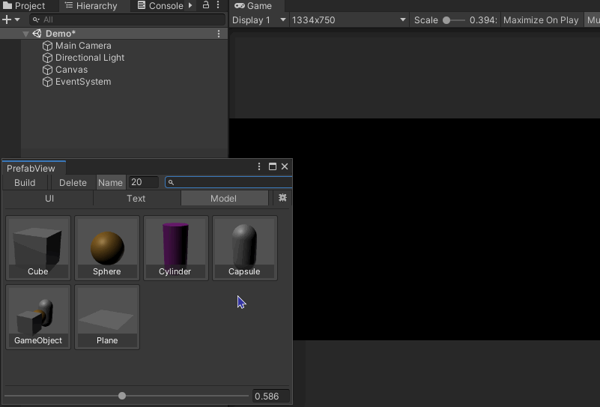Select the Game tab
This screenshot has width=600, height=407.
[253, 6]
